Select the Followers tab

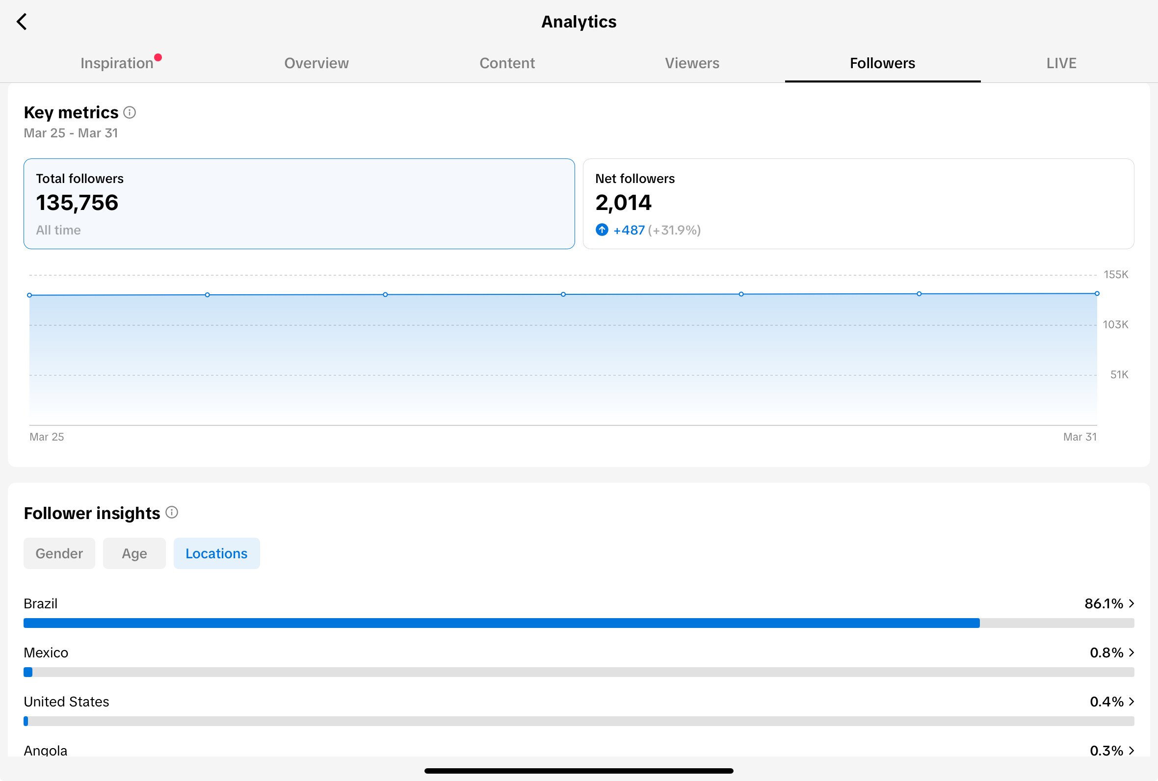(x=883, y=63)
